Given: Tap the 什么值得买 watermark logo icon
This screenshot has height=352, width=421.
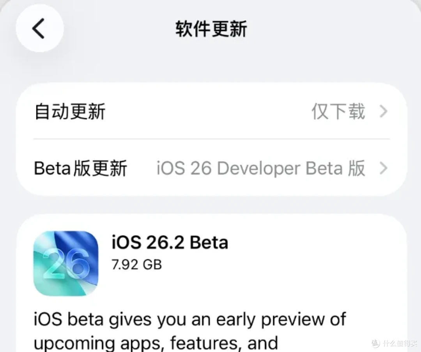Looking at the screenshot, I should tap(375, 343).
